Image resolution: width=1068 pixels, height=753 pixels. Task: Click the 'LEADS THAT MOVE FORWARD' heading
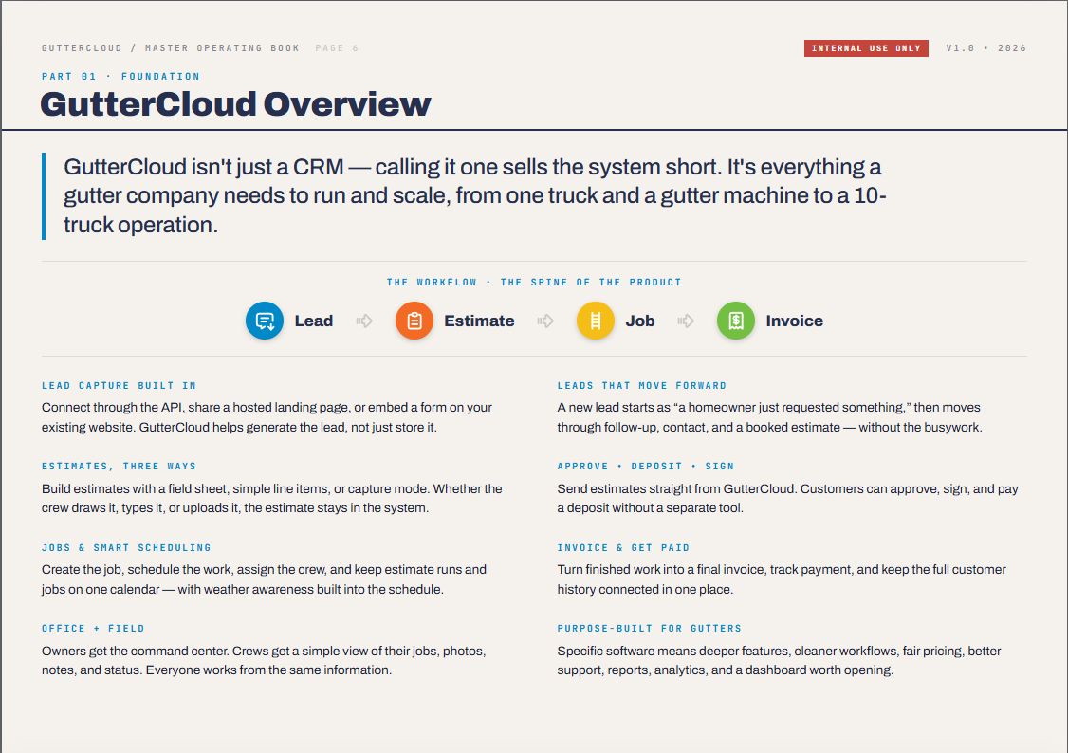tap(641, 385)
